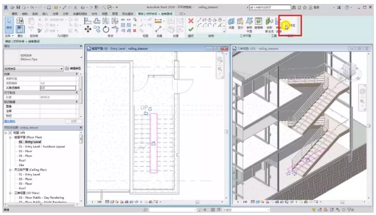
Task: Open the quick access toolbar customize dropdown
Action: click(117, 7)
